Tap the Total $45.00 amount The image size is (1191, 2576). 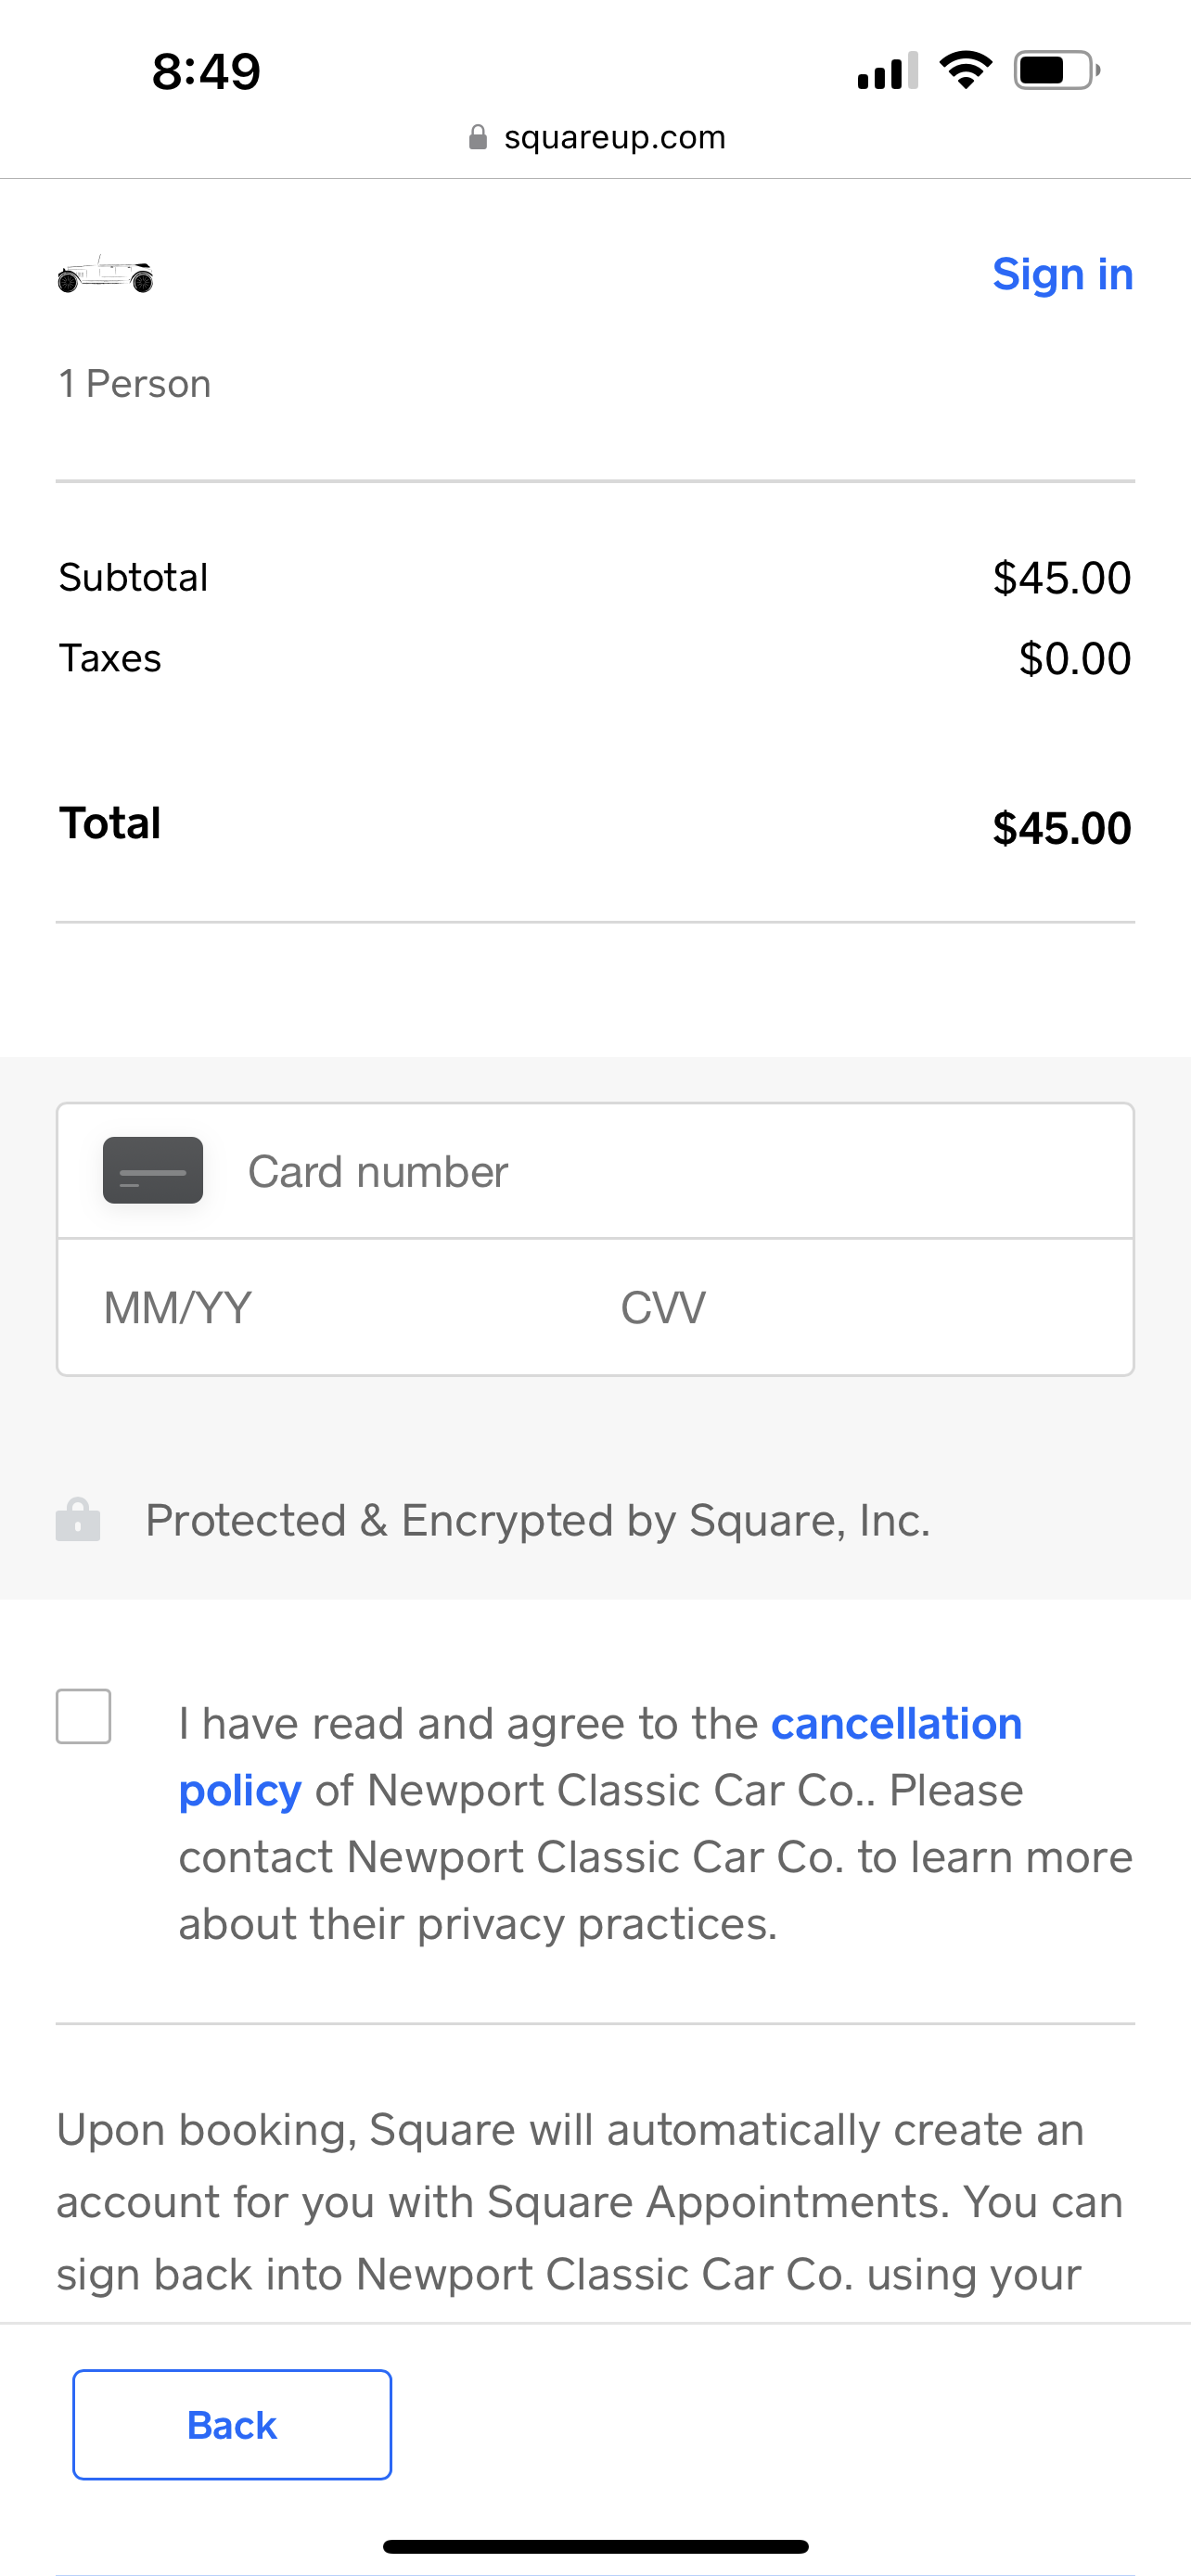(x=1061, y=829)
